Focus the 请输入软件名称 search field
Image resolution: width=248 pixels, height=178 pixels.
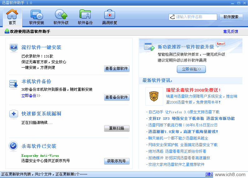(x=193, y=17)
